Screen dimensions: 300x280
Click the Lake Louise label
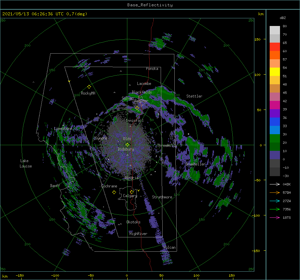pos(26,163)
